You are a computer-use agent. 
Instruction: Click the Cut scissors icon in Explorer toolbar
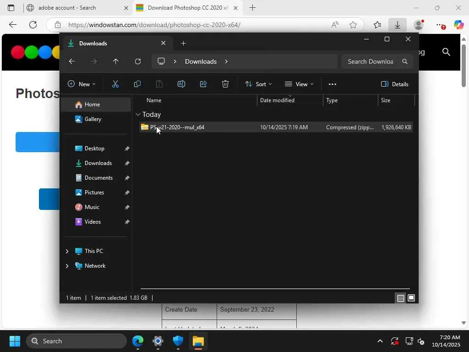pyautogui.click(x=115, y=84)
